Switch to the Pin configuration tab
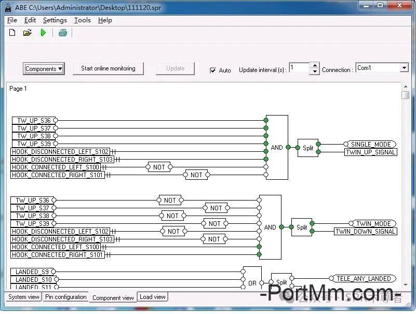Image resolution: width=416 pixels, height=314 pixels. pos(65,297)
